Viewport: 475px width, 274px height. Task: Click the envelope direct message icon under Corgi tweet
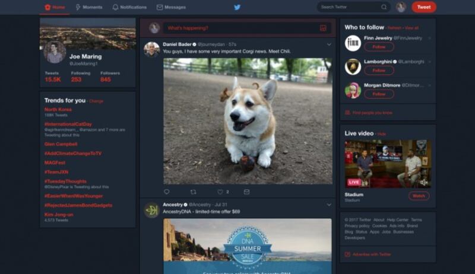pyautogui.click(x=246, y=192)
